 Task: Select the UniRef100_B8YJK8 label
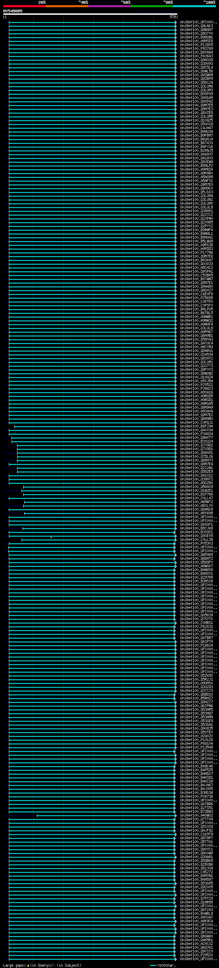point(196,528)
